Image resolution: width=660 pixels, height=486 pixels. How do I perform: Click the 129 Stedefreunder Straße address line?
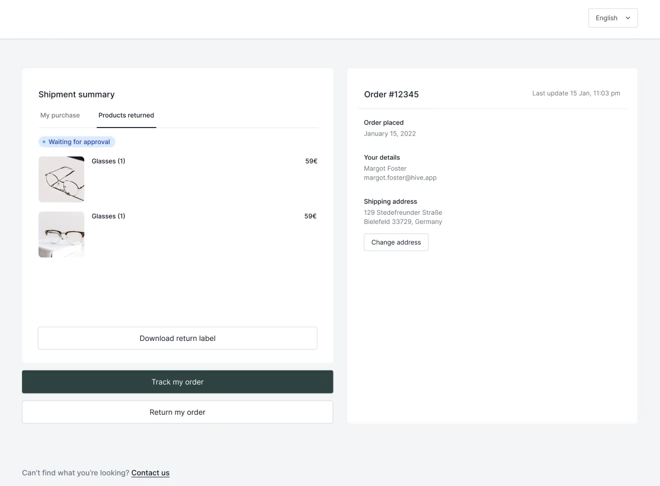click(403, 213)
